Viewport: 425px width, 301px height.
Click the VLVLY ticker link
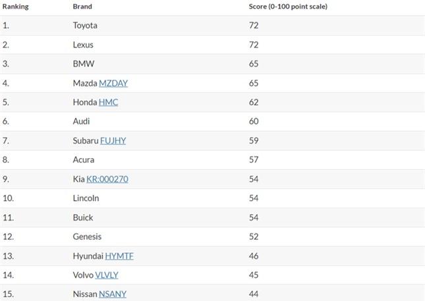(107, 275)
